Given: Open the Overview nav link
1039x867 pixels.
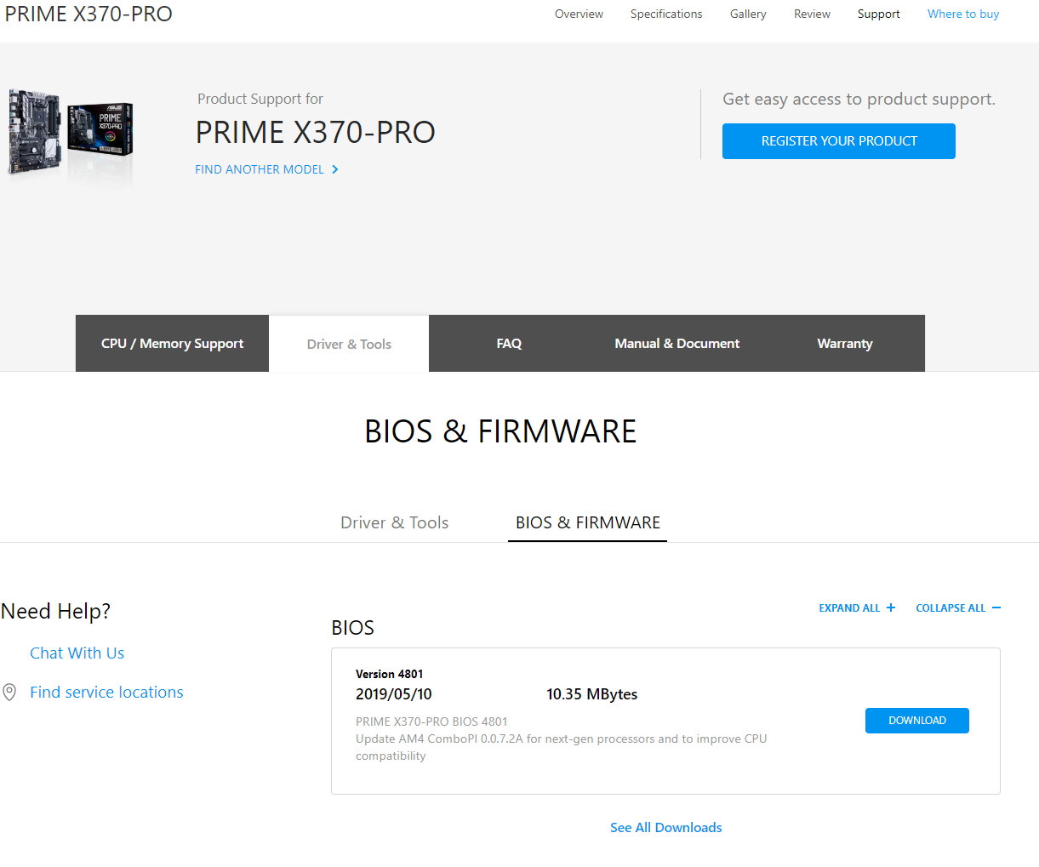Looking at the screenshot, I should pos(579,14).
